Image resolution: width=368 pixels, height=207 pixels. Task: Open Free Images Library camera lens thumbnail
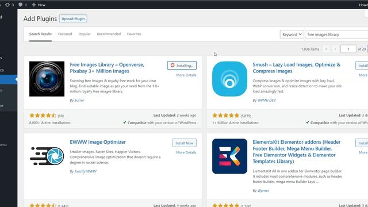click(x=47, y=79)
